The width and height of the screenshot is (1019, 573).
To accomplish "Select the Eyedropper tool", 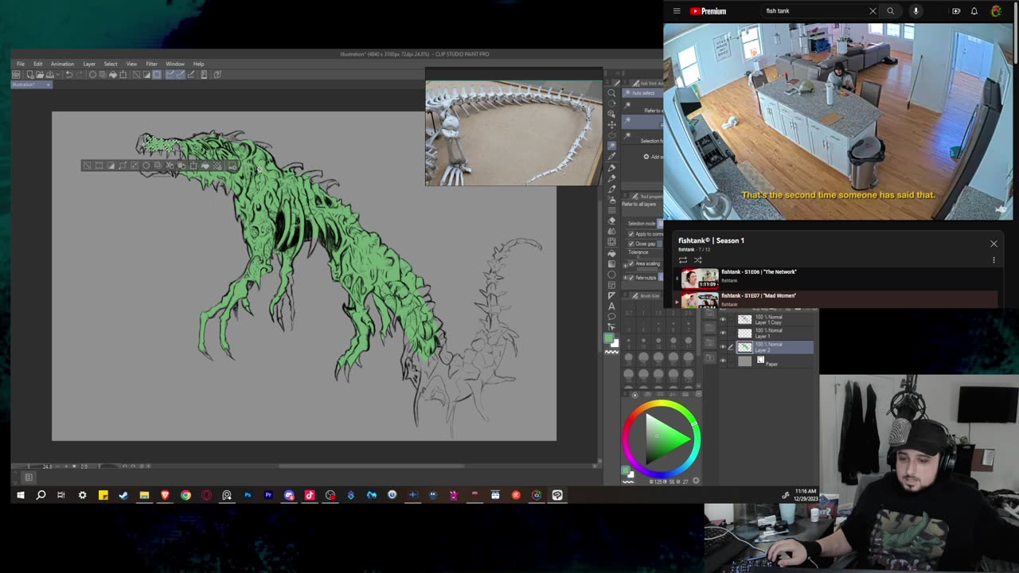I will coord(611,156).
